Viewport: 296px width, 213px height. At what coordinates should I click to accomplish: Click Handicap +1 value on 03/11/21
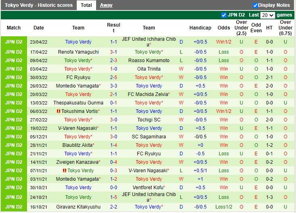[200, 179]
